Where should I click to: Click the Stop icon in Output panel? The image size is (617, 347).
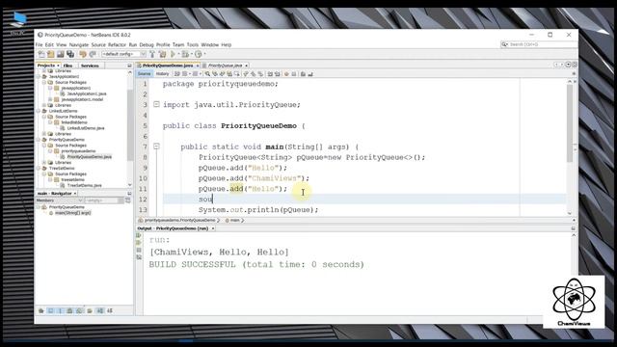click(139, 250)
